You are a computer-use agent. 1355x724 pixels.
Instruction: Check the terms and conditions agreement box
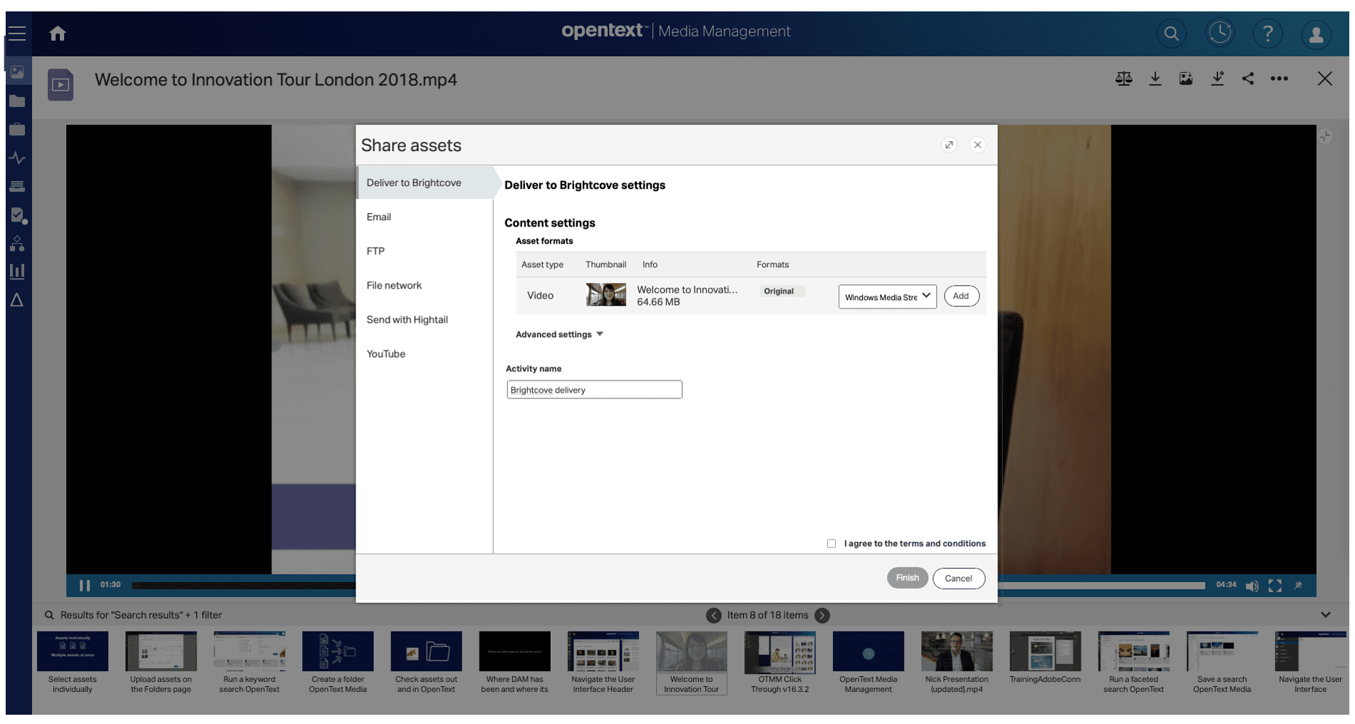tap(831, 543)
